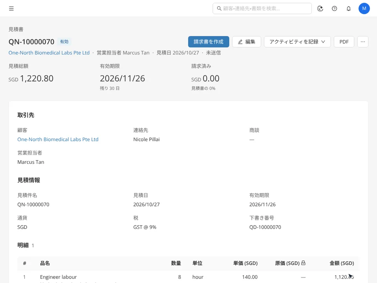Open the hamburger navigation menu
The width and height of the screenshot is (377, 283).
pos(11,9)
